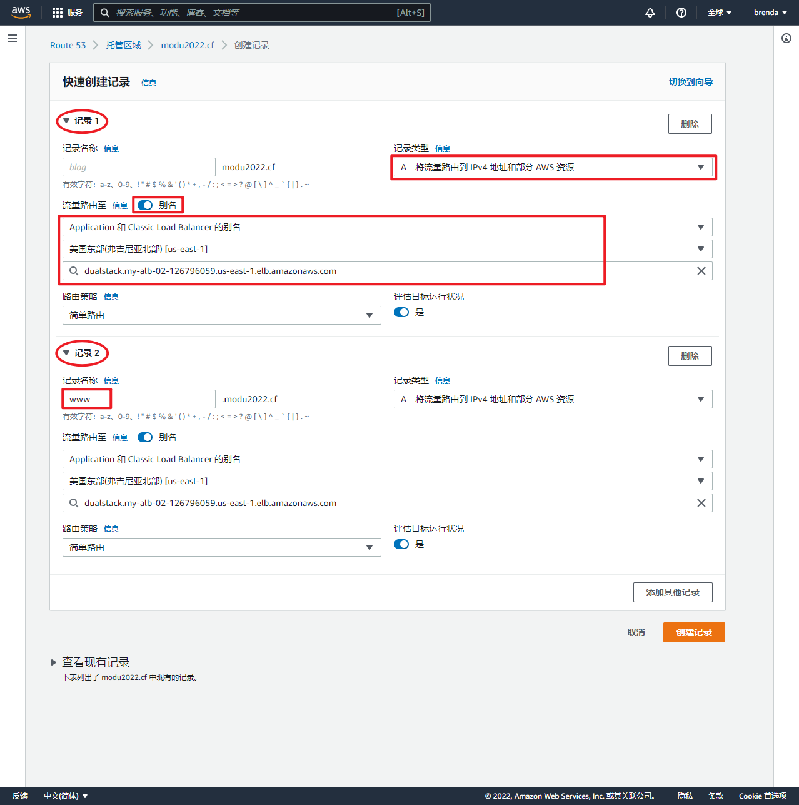The width and height of the screenshot is (799, 805).
Task: Click 条款 footer link
Action: coord(716,796)
